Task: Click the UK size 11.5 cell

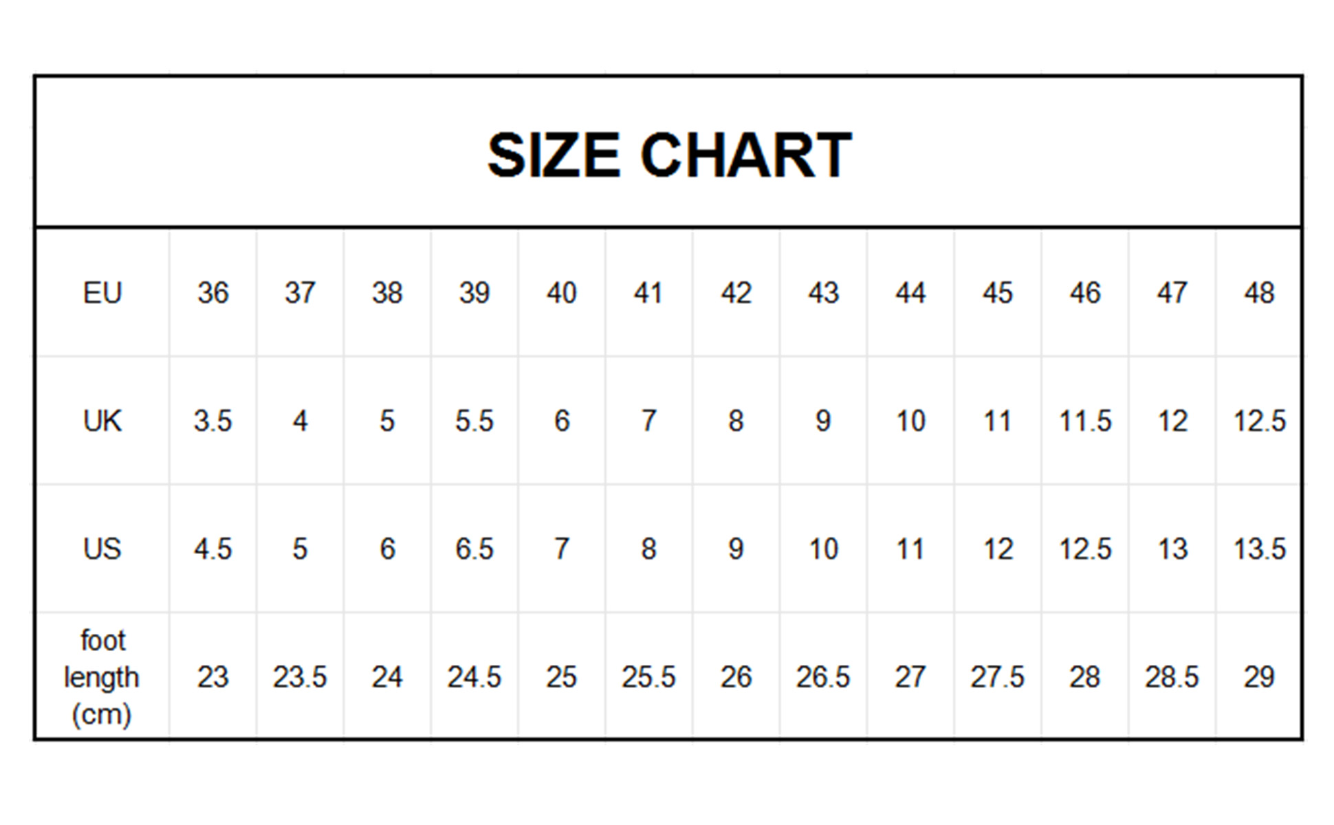Action: click(1084, 421)
